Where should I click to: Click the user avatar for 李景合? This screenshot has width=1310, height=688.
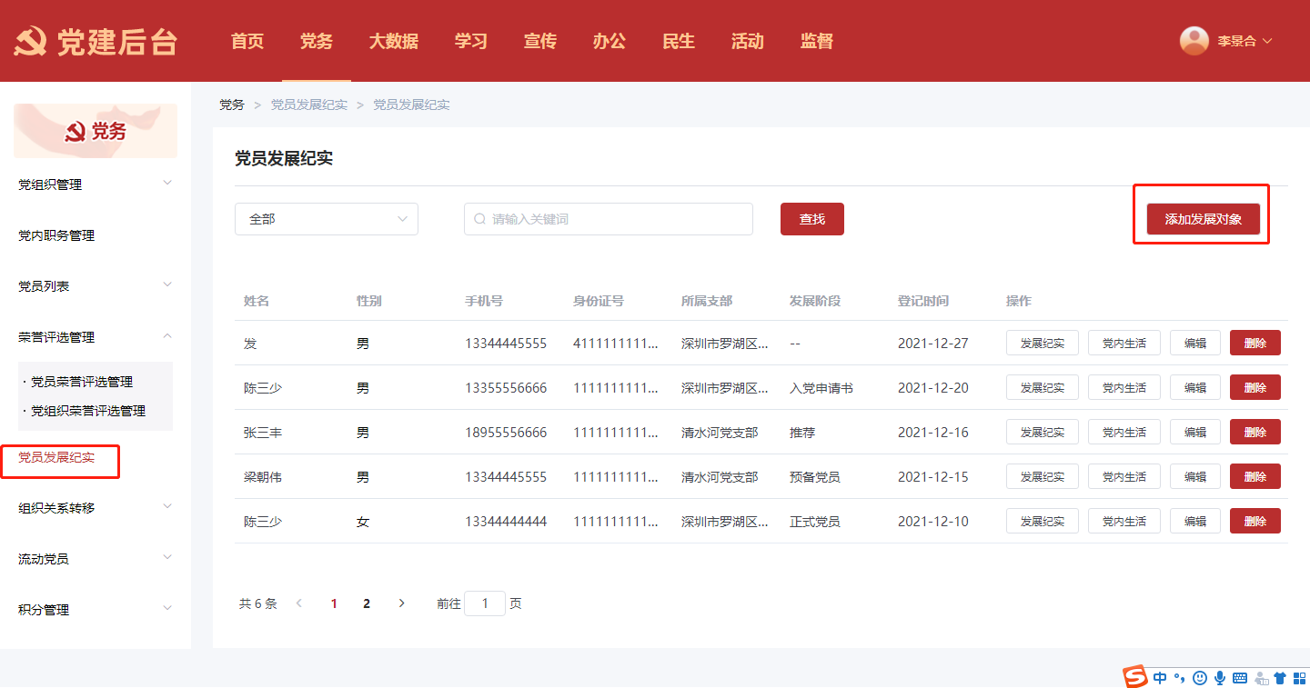click(1194, 41)
